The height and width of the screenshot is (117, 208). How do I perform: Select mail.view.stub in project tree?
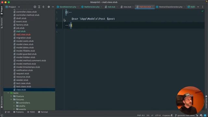(23, 34)
